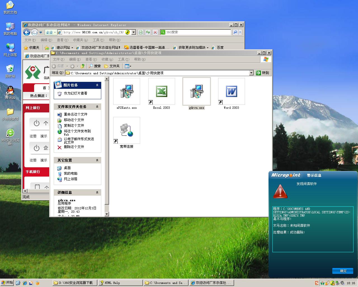Click the 开始 Start button

(7, 283)
